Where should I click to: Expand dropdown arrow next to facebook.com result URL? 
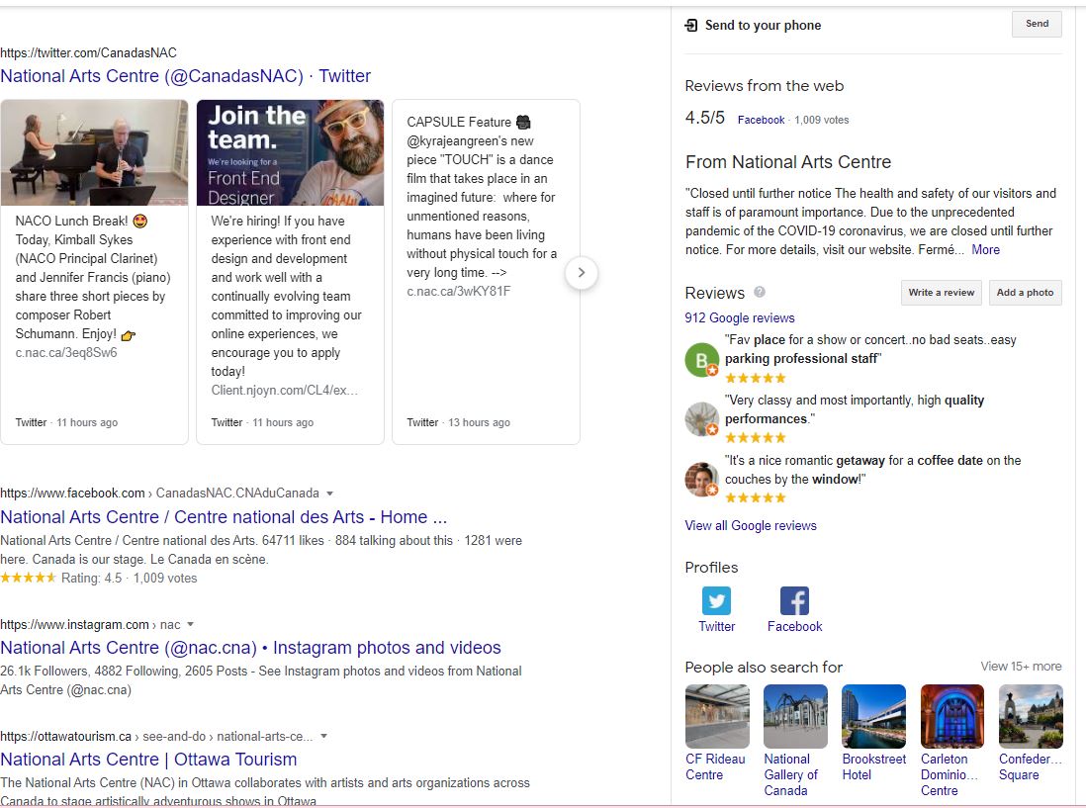click(x=329, y=494)
